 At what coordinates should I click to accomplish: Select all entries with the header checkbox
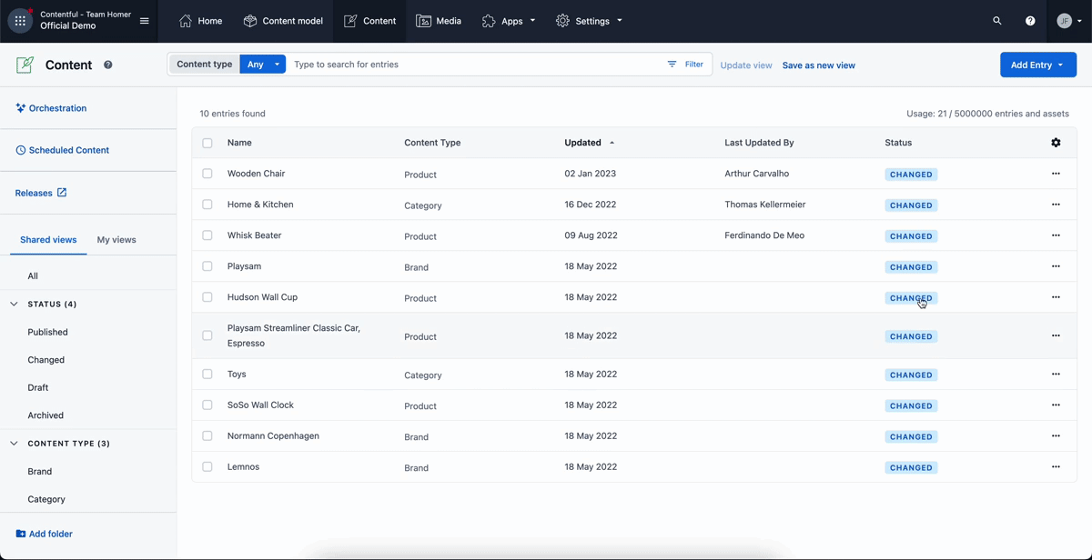pos(207,143)
